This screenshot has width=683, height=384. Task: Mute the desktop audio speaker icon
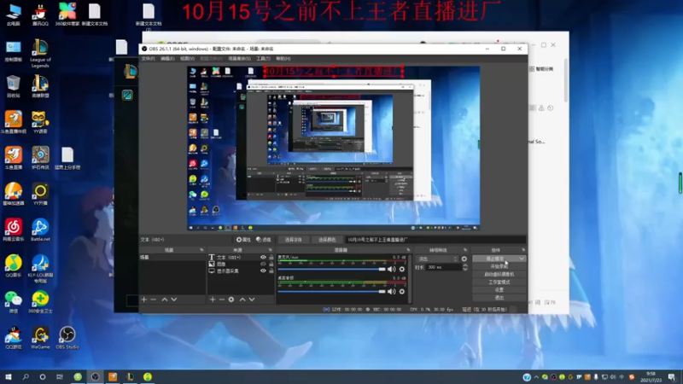click(392, 291)
